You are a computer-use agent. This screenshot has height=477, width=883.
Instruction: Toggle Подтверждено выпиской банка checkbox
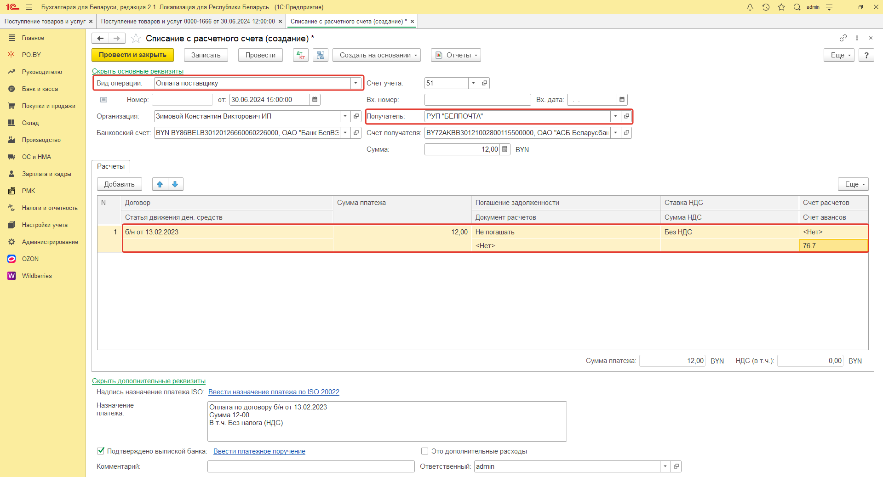click(101, 451)
